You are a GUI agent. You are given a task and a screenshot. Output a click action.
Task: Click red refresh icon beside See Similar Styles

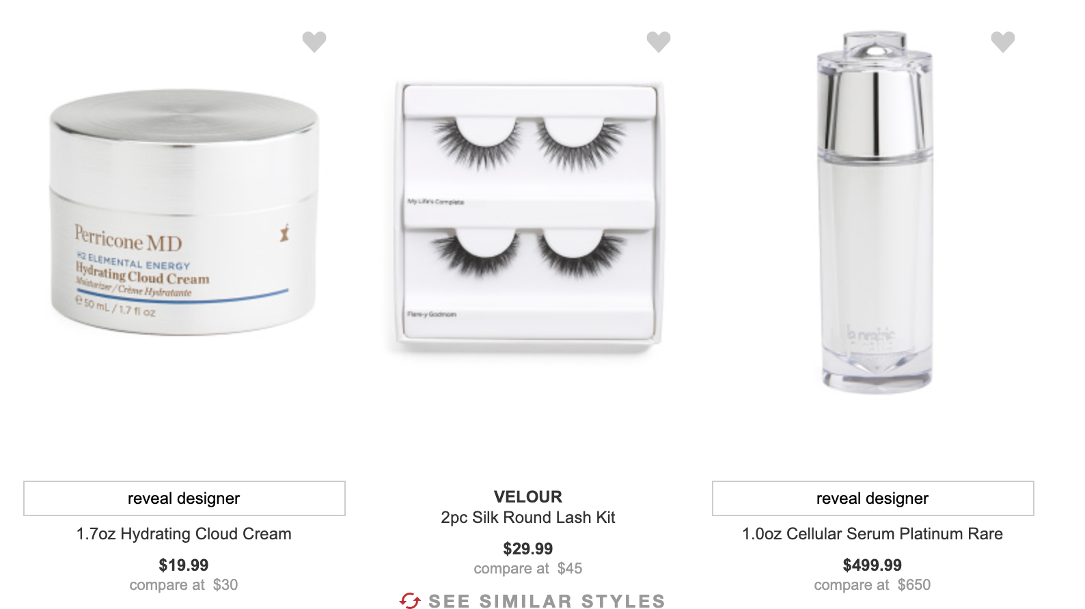[410, 601]
